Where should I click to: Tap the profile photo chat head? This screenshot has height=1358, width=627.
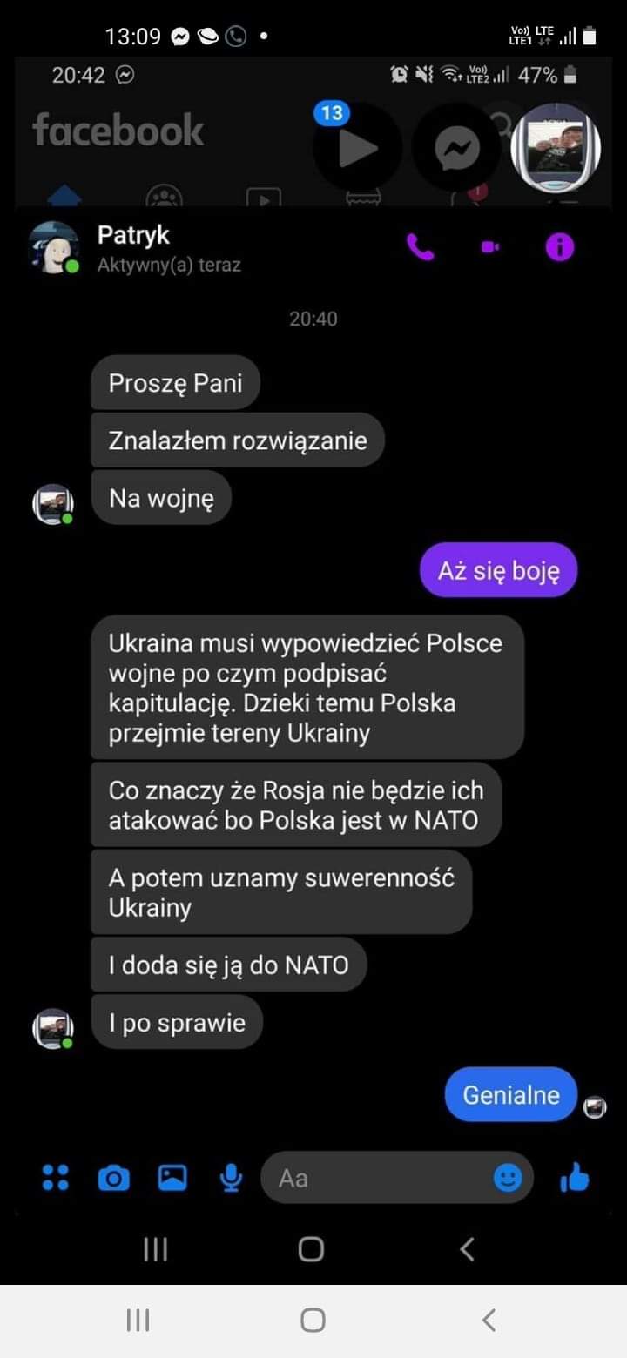(556, 146)
